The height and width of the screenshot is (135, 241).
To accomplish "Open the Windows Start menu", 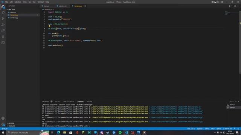I will (x=3, y=132).
